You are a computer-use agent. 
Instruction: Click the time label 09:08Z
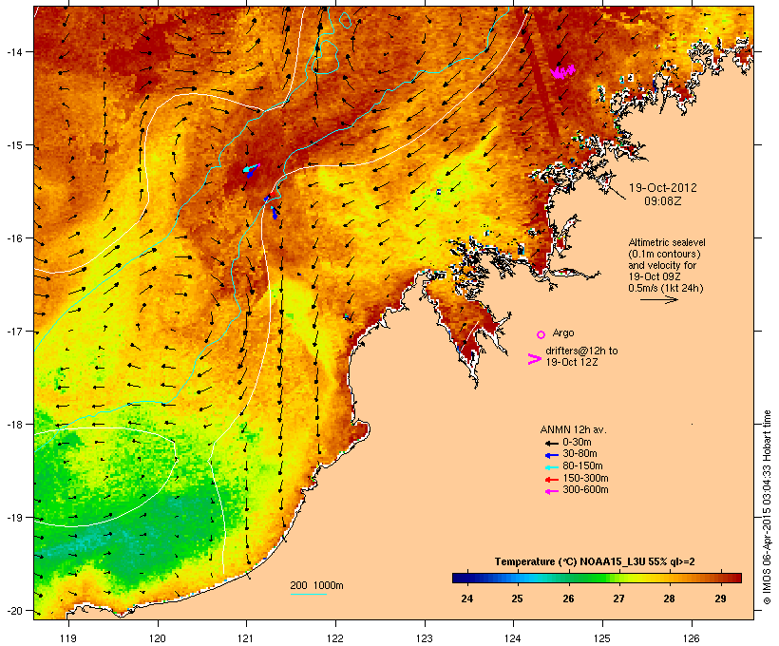click(x=663, y=201)
